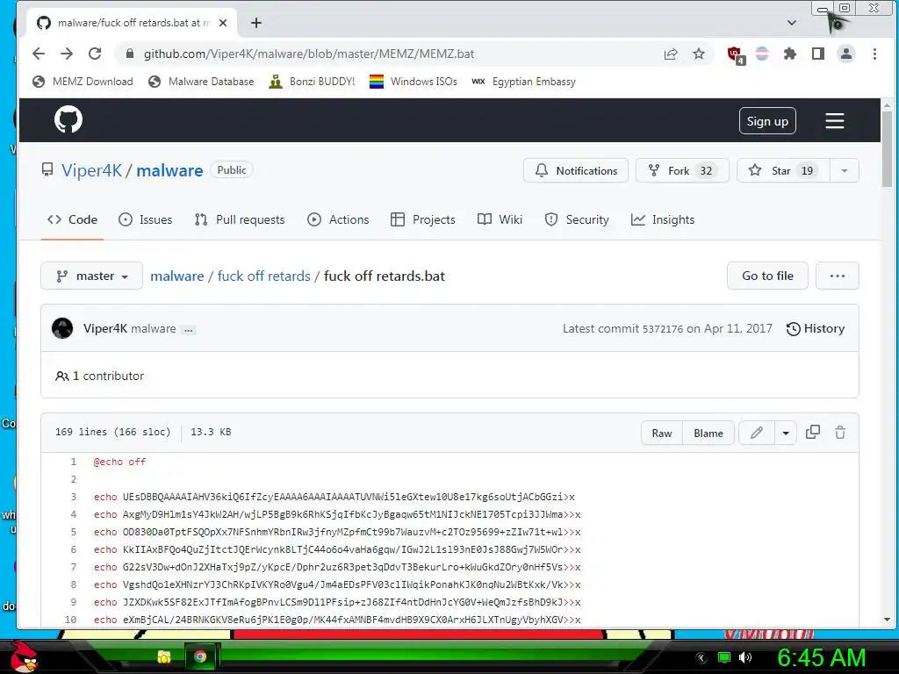
Task: Open the Security tab
Action: coord(576,219)
